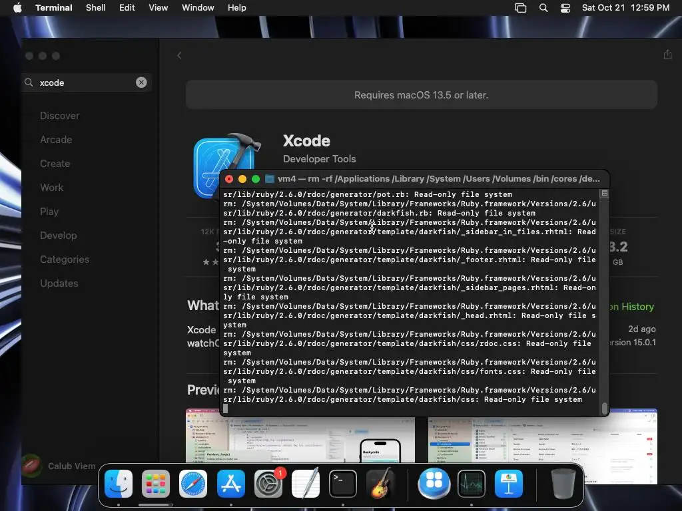Close the Terminal window

[229, 179]
